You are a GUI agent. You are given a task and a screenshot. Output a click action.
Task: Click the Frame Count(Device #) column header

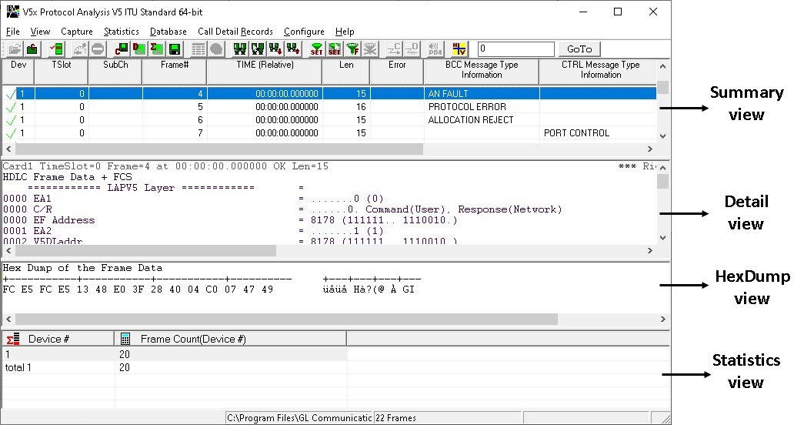click(x=231, y=339)
